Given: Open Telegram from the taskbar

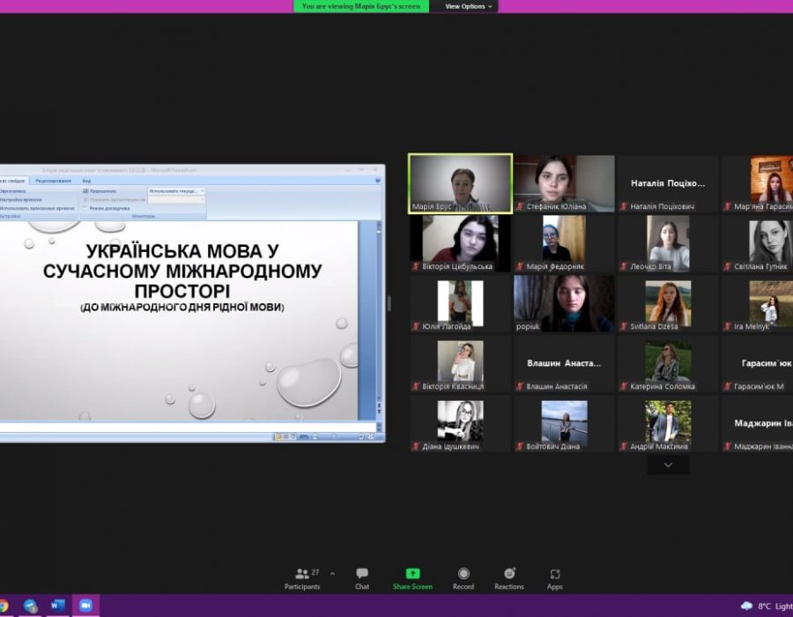Looking at the screenshot, I should coord(31,606).
